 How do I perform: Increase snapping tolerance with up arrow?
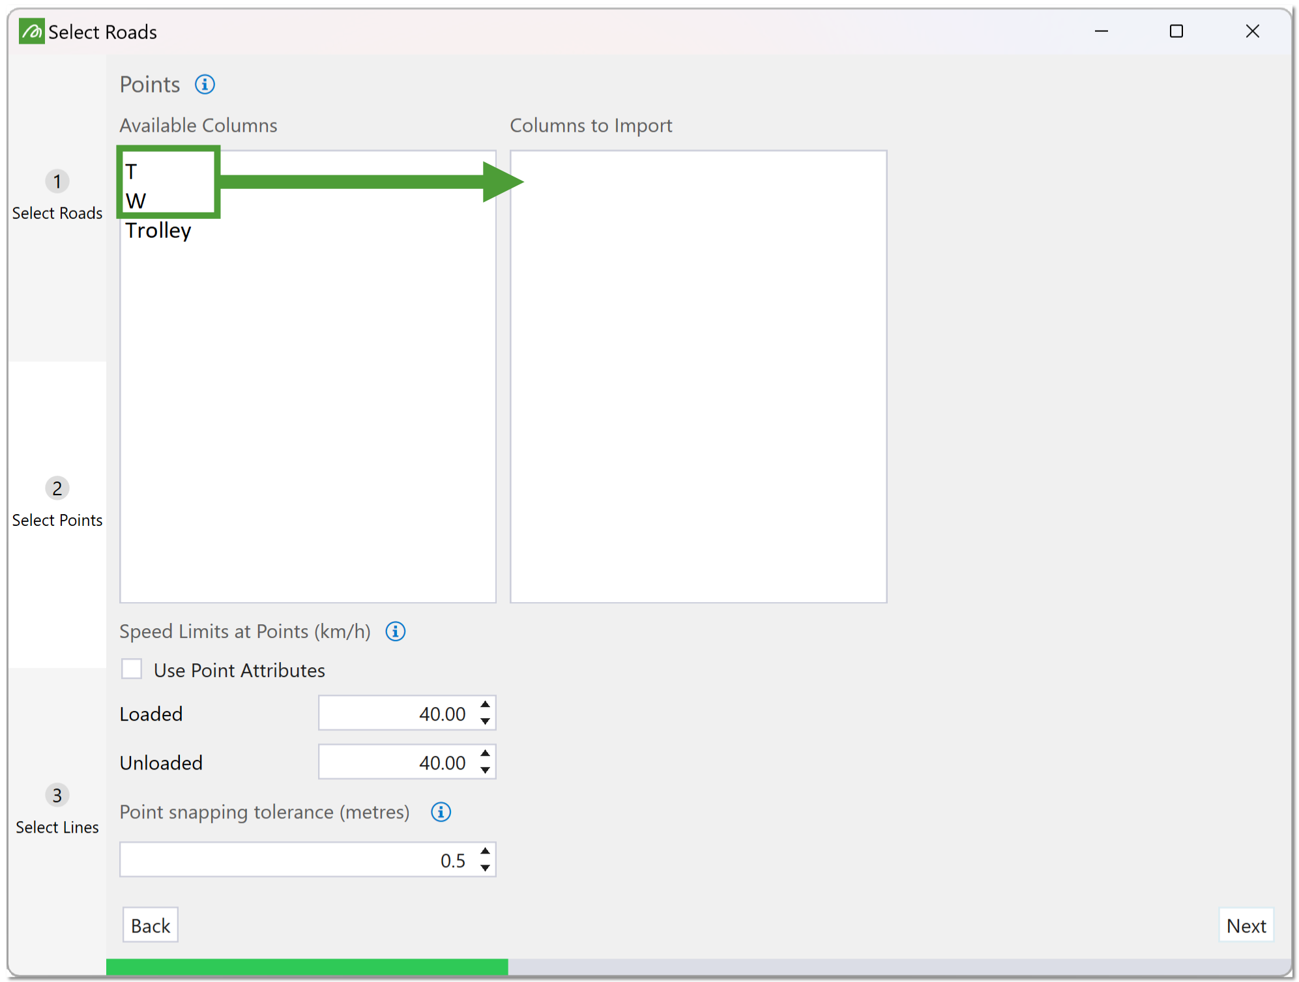pos(485,851)
